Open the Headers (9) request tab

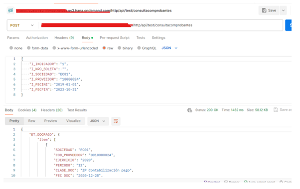pos(64,38)
